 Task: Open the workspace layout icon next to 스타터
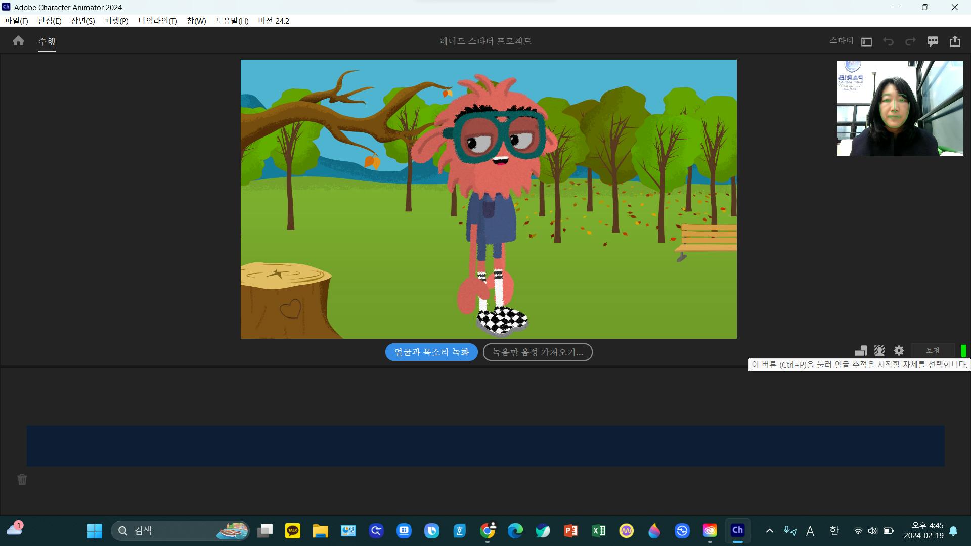866,42
